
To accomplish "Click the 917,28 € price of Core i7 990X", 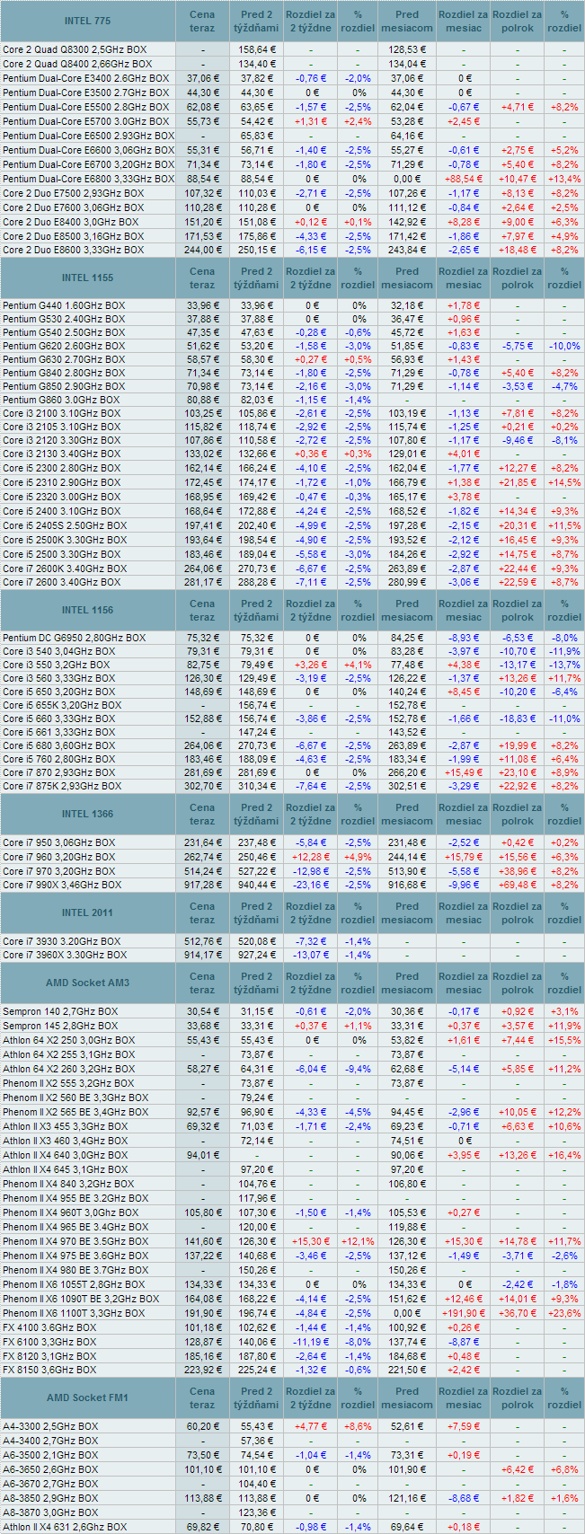I will click(202, 885).
